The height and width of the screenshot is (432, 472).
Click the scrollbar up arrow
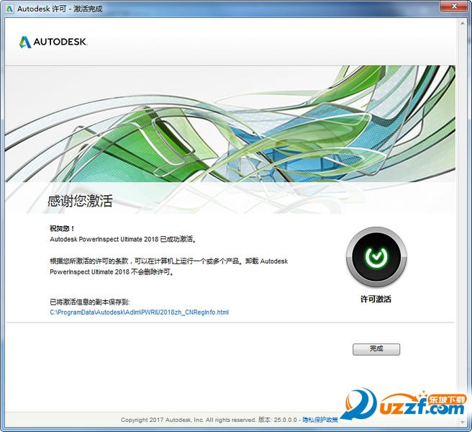point(463,23)
